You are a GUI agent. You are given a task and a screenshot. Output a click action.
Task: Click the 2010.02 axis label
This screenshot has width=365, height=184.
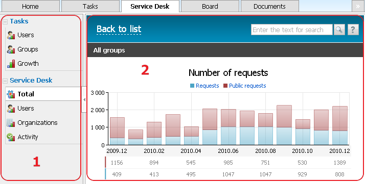point(154,151)
